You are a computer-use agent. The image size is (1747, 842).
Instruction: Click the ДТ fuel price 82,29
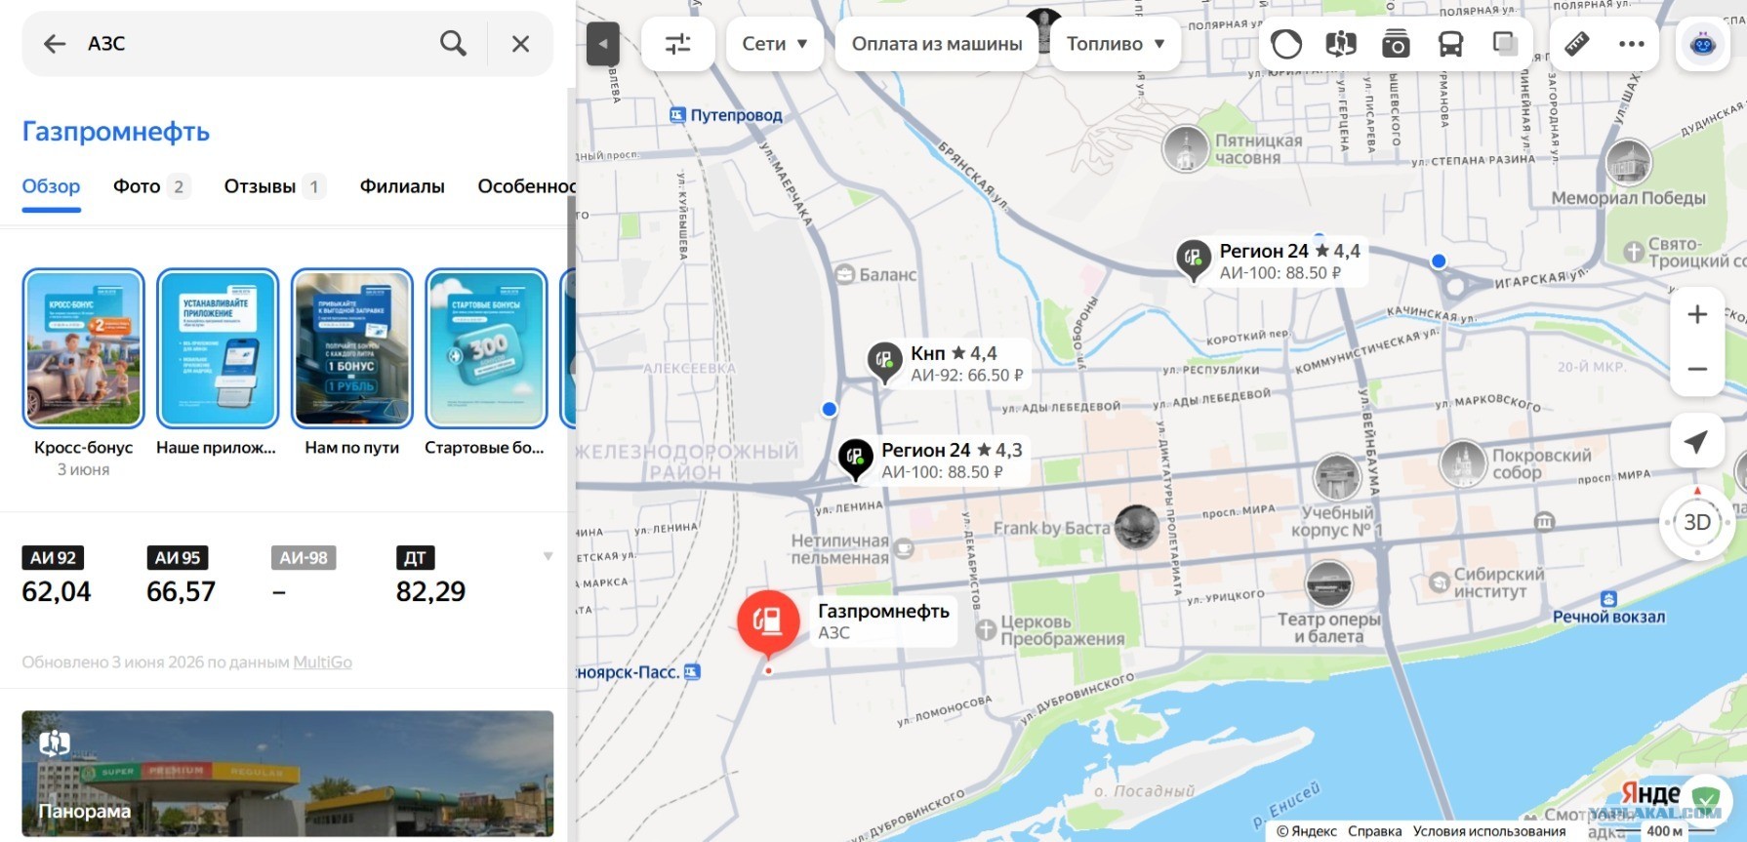coord(430,591)
